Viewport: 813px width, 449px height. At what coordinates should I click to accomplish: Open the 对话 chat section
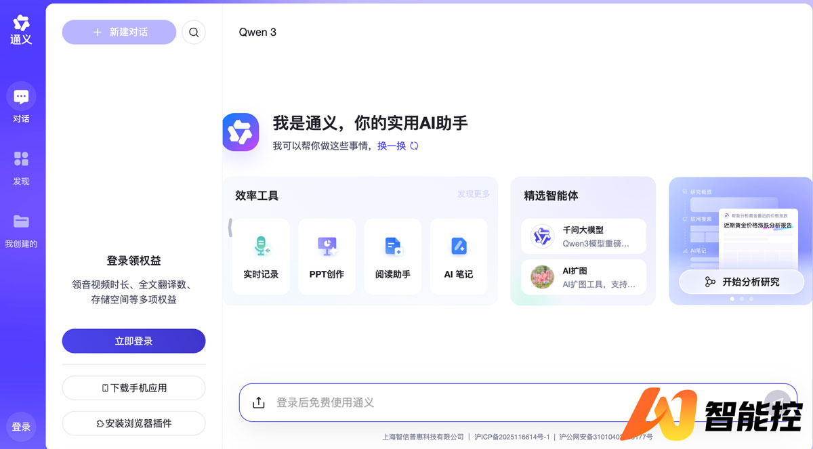pos(21,104)
